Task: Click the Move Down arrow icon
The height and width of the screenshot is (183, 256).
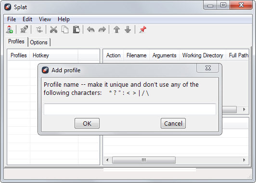Action: [128, 29]
